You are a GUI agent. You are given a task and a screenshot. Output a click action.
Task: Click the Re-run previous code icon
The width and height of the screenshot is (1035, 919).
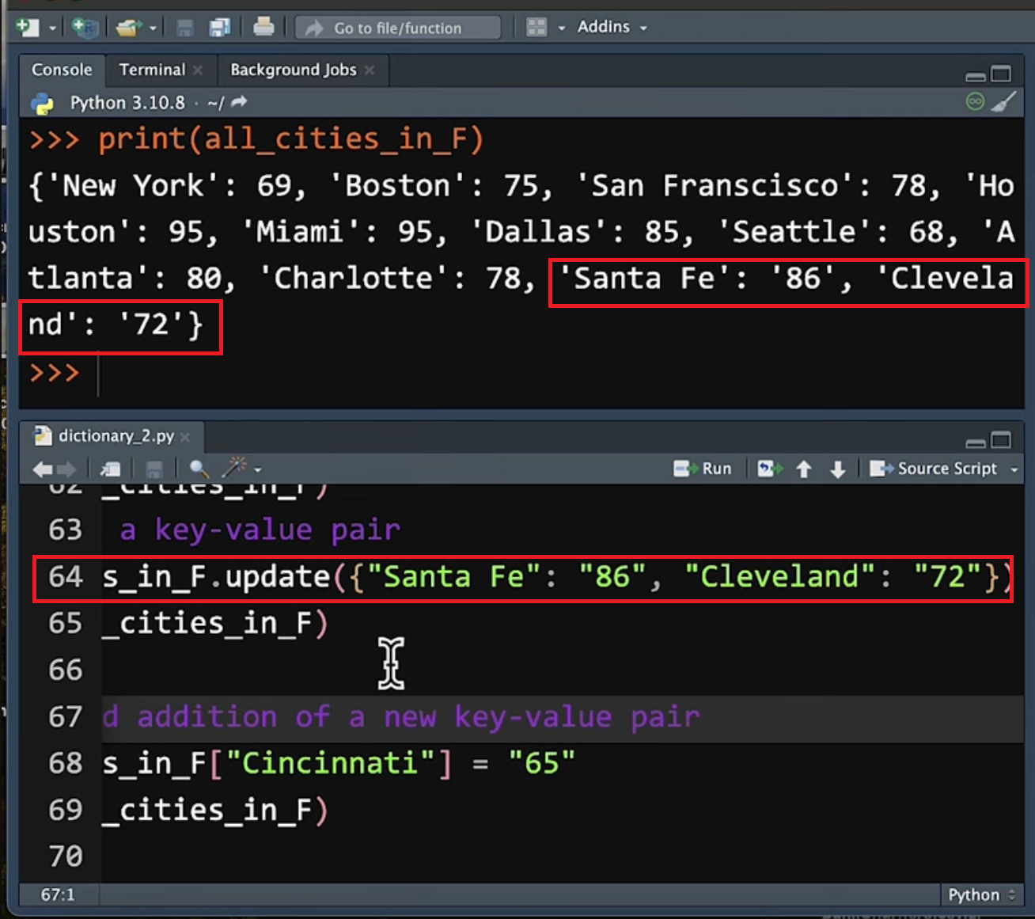(769, 469)
